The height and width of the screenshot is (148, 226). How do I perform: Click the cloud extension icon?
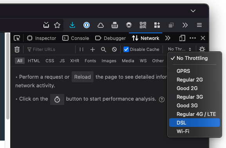pos(101,25)
